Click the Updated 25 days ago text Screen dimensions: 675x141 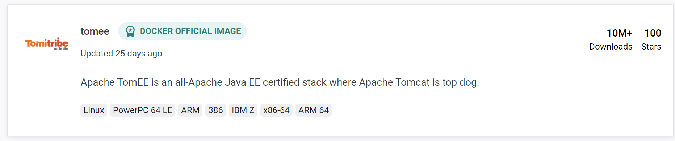pos(121,54)
